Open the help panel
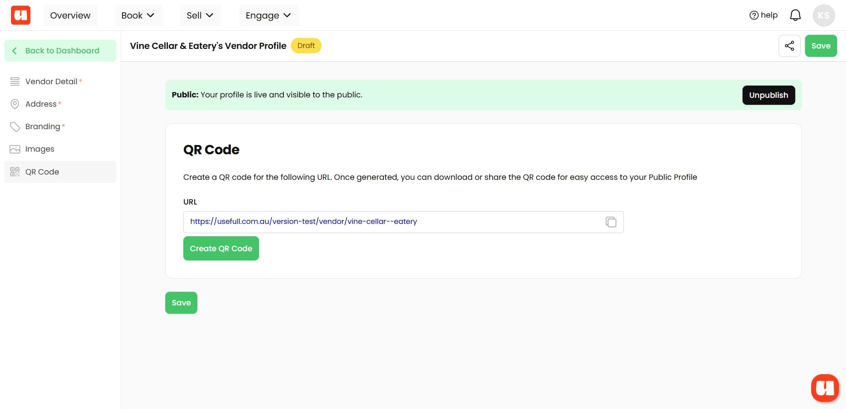The image size is (846, 409). point(763,15)
